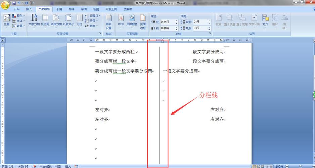Launch 段落 dialog via corner launcher
This screenshot has height=168, width=315.
210,33
